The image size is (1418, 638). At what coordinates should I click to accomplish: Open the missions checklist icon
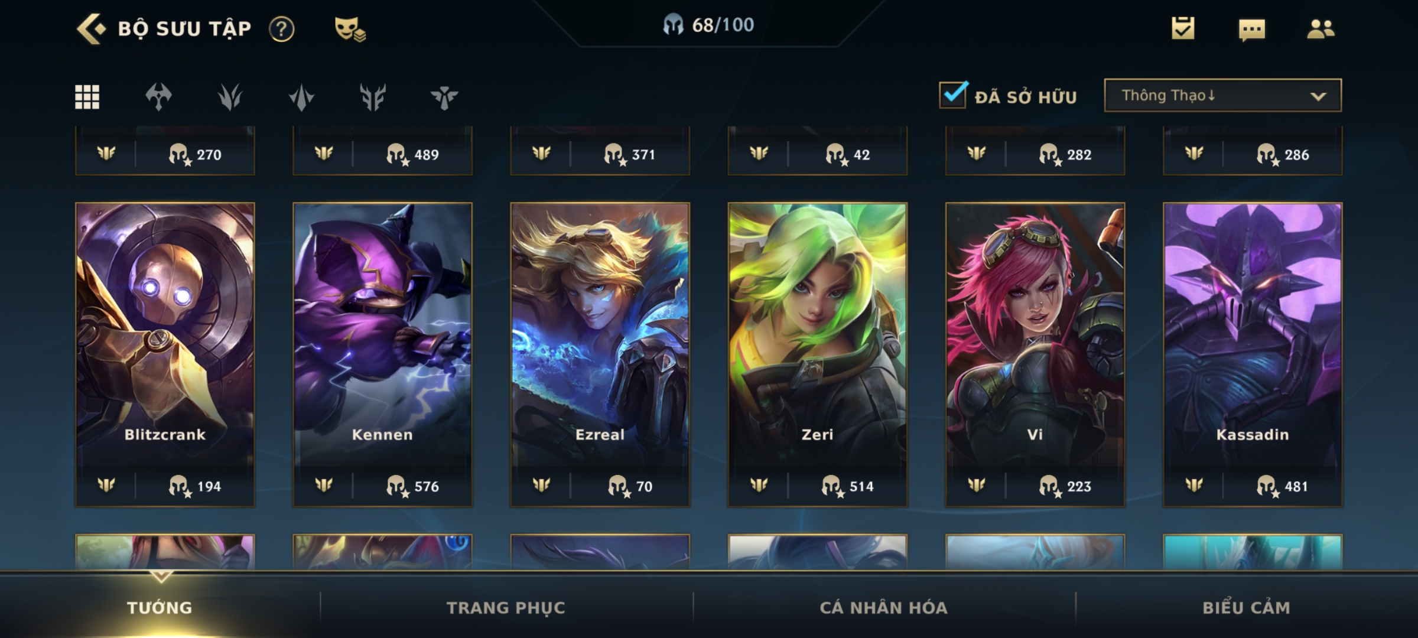click(x=1183, y=28)
